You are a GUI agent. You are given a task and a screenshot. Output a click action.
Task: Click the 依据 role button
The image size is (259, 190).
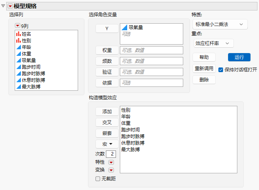(x=107, y=83)
